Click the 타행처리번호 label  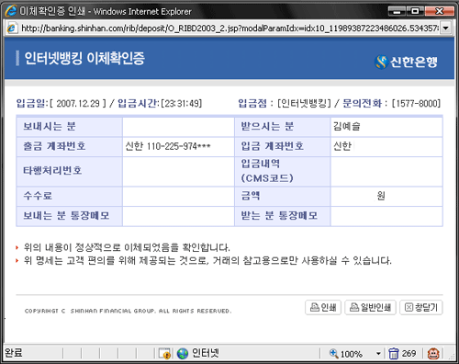52,170
